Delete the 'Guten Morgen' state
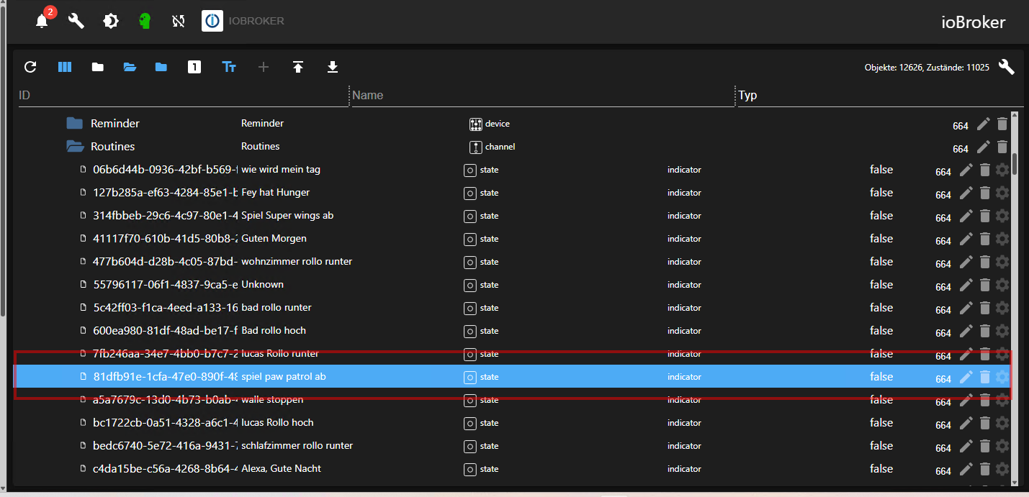Screen dimensions: 1029x497 pos(985,239)
